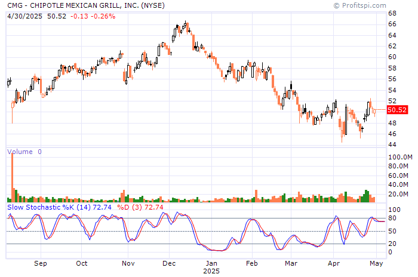This screenshot has height=277, width=418.
Task: Click the Dec month label on the axis
Action: tap(169, 263)
